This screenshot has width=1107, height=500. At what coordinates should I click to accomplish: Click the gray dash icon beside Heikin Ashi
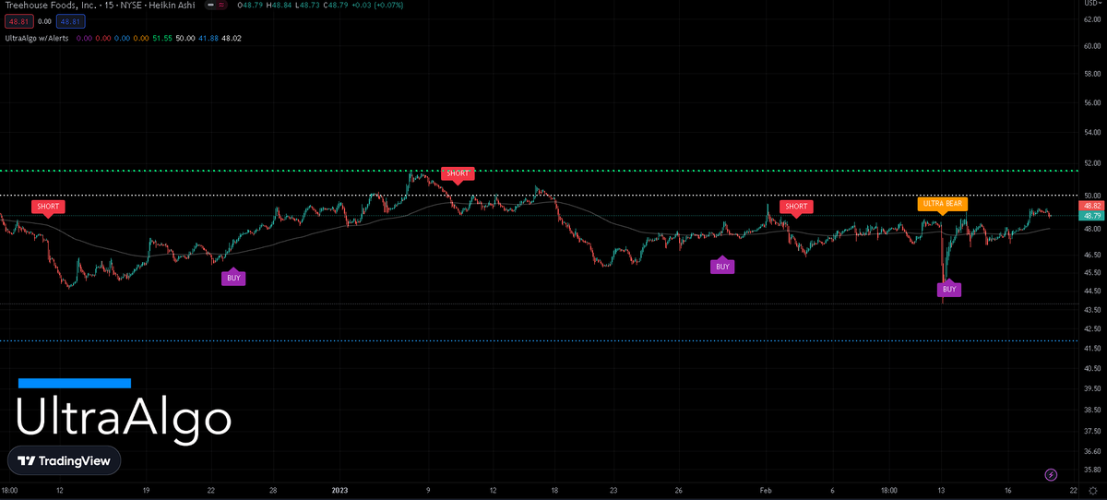tap(210, 6)
